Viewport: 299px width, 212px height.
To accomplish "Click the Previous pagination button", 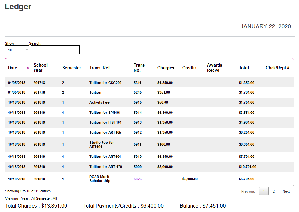I will 248,191.
